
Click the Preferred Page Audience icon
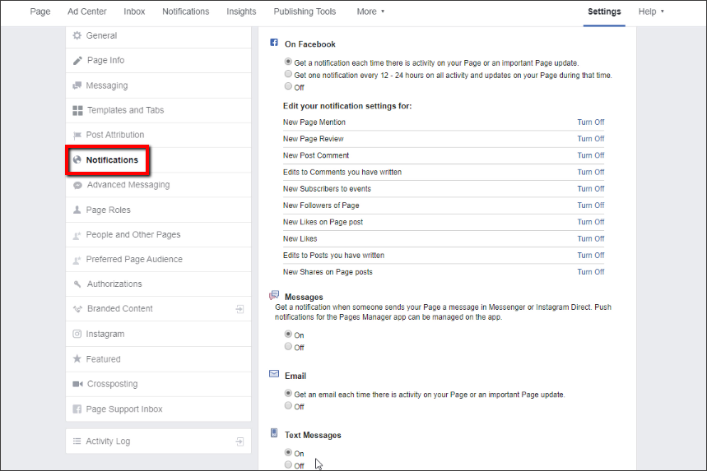pos(77,260)
